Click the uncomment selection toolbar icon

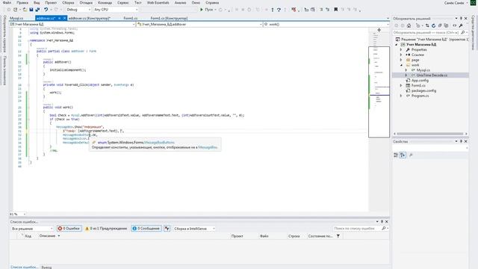coord(327,10)
